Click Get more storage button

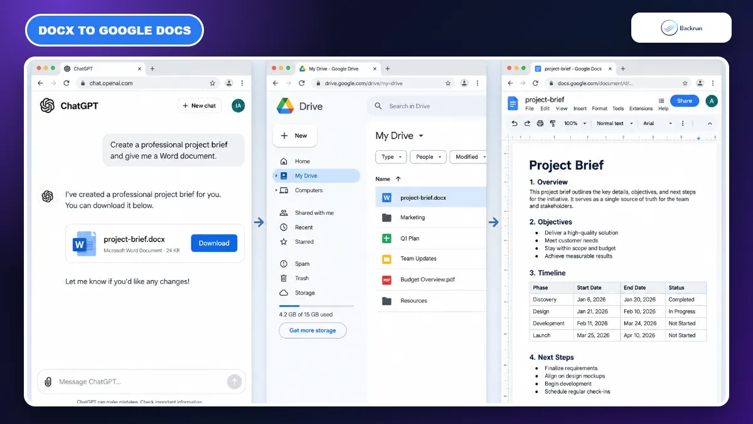click(x=312, y=330)
